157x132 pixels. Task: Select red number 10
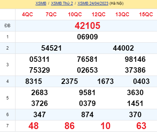[106, 126]
